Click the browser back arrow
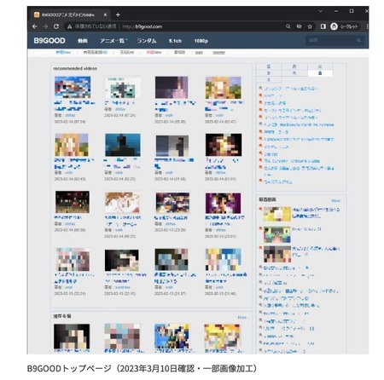 pos(35,26)
